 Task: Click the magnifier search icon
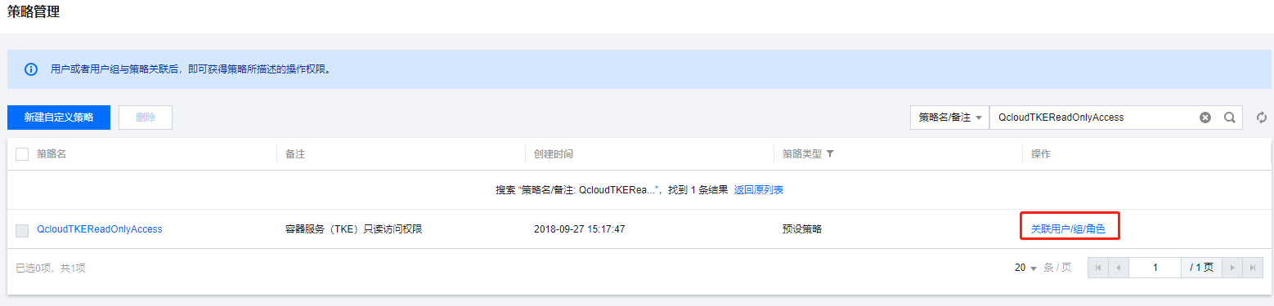coord(1228,118)
